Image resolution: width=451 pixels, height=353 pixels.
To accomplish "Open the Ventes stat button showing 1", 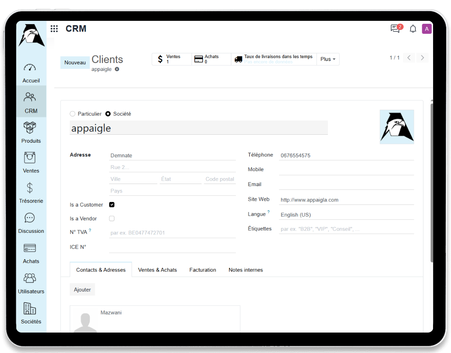I will click(x=172, y=59).
